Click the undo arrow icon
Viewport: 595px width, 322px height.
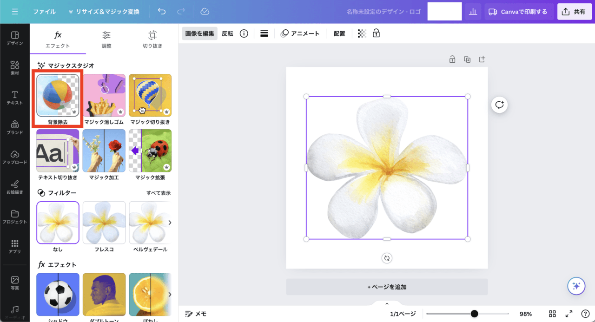point(162,12)
